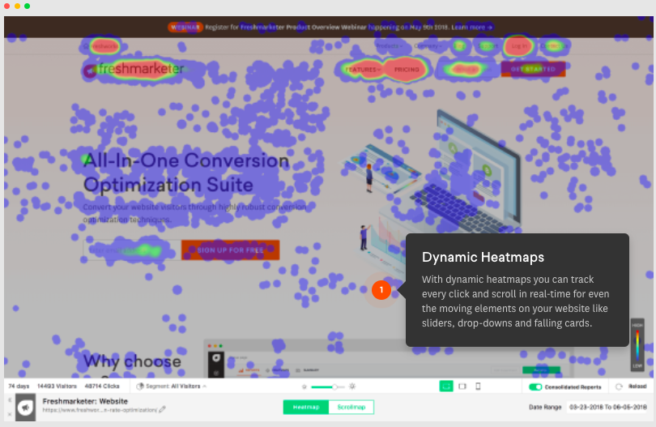Open the Products dropdown menu

click(x=389, y=45)
